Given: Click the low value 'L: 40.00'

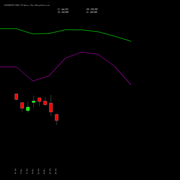Looking at the screenshot, I should pyautogui.click(x=92, y=12).
